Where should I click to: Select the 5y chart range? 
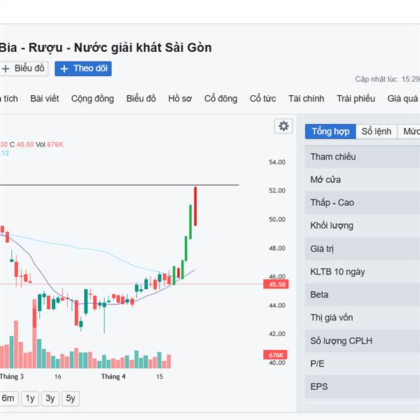(x=71, y=398)
